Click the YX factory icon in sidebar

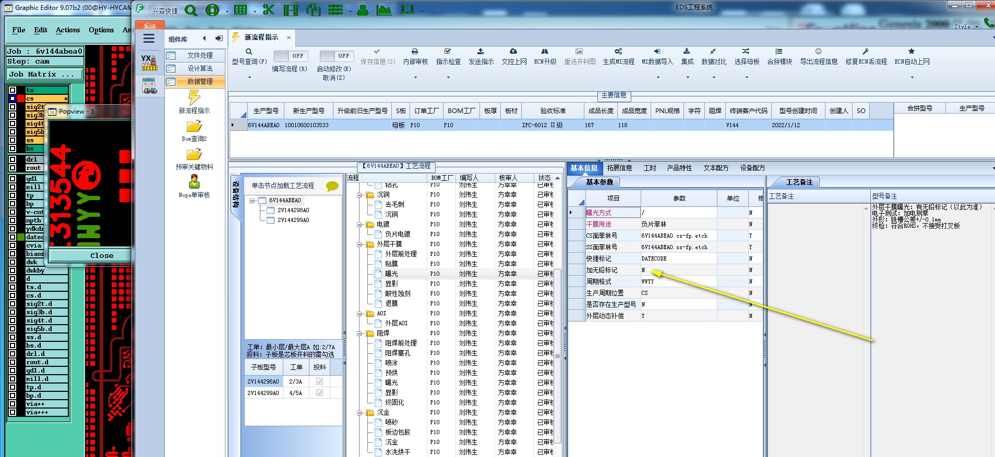pyautogui.click(x=149, y=63)
